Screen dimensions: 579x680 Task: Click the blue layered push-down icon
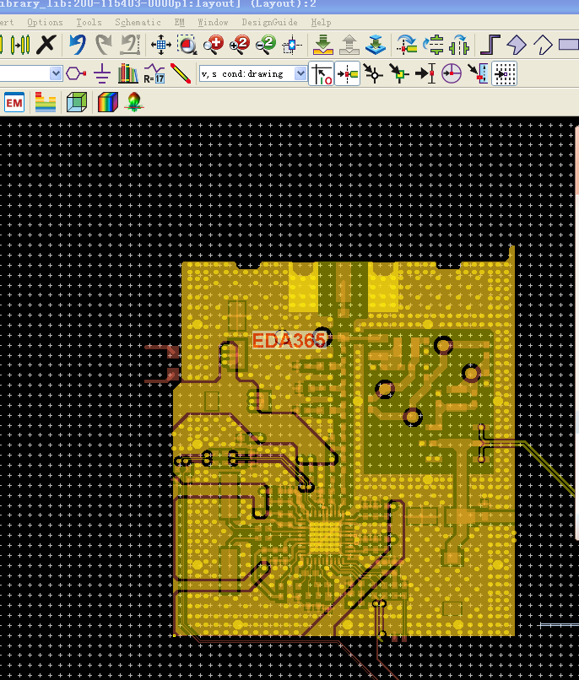(376, 45)
